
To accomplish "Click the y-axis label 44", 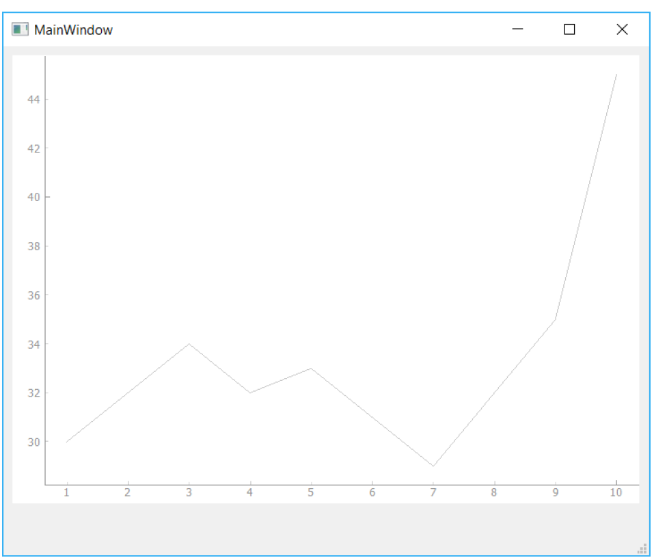I will point(33,100).
